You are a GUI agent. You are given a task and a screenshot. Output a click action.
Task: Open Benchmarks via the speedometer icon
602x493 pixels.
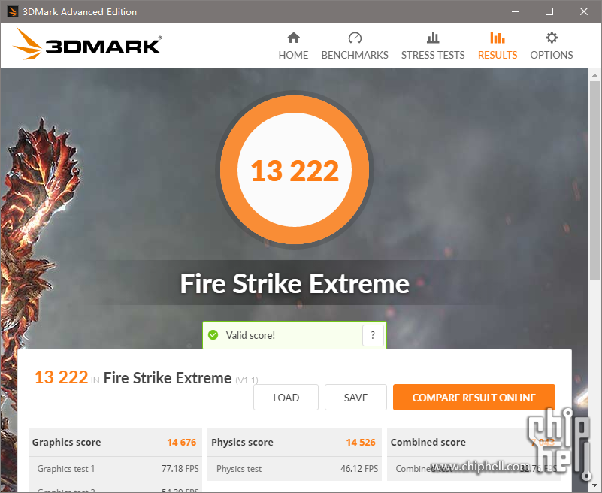[x=355, y=38]
